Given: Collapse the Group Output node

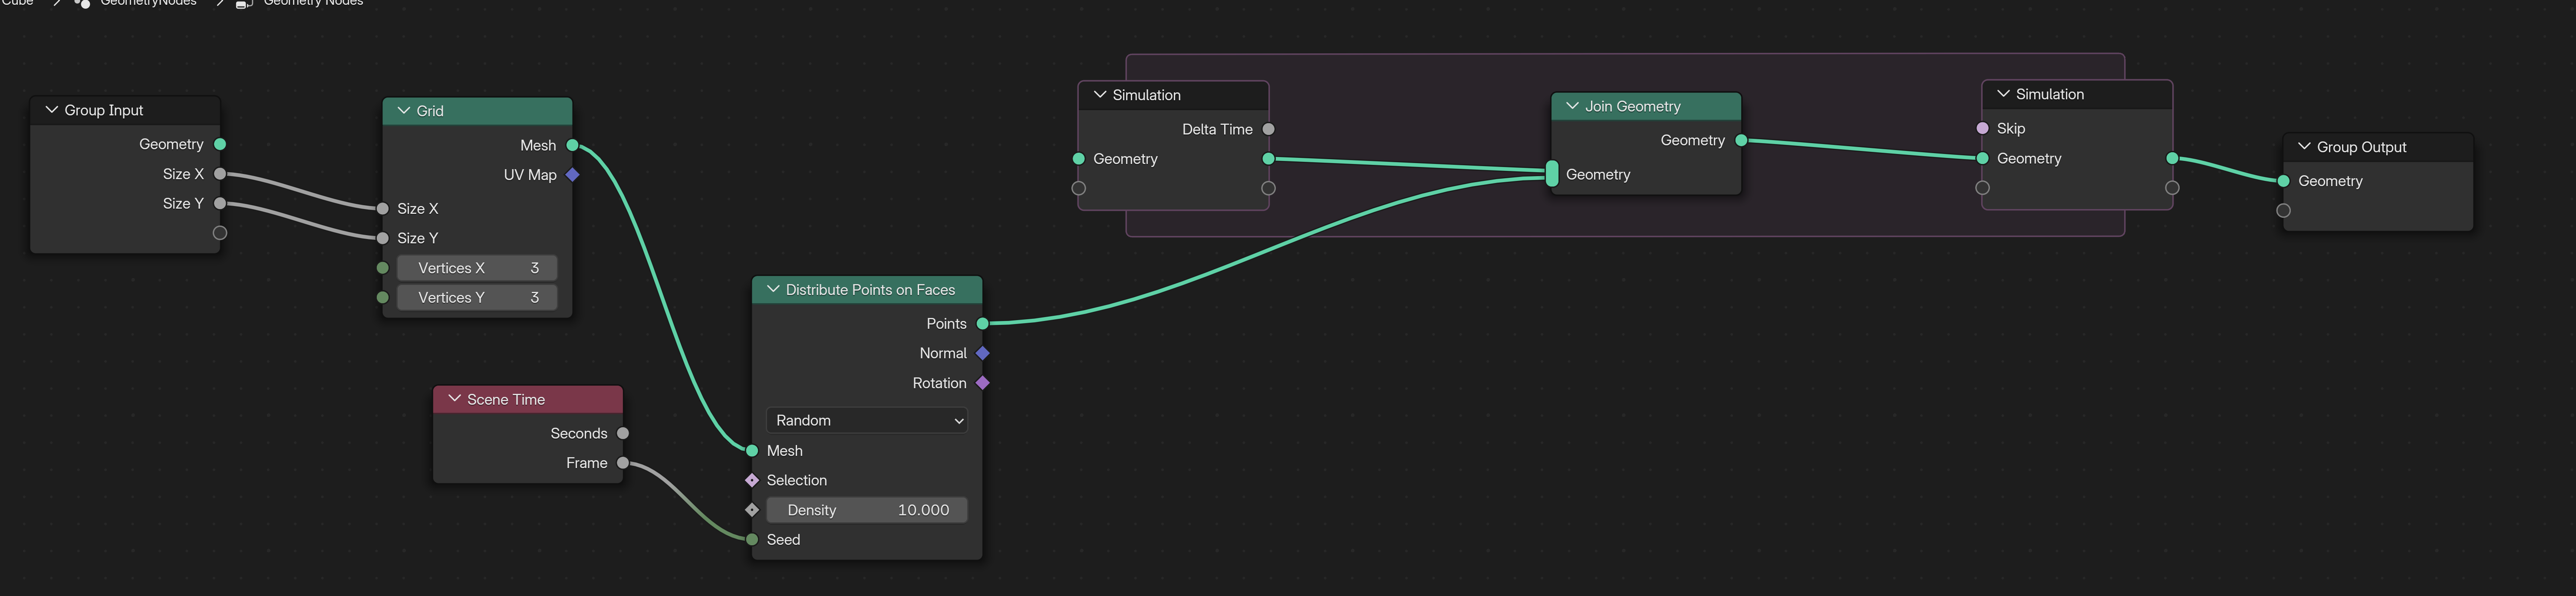Looking at the screenshot, I should pos(2303,147).
